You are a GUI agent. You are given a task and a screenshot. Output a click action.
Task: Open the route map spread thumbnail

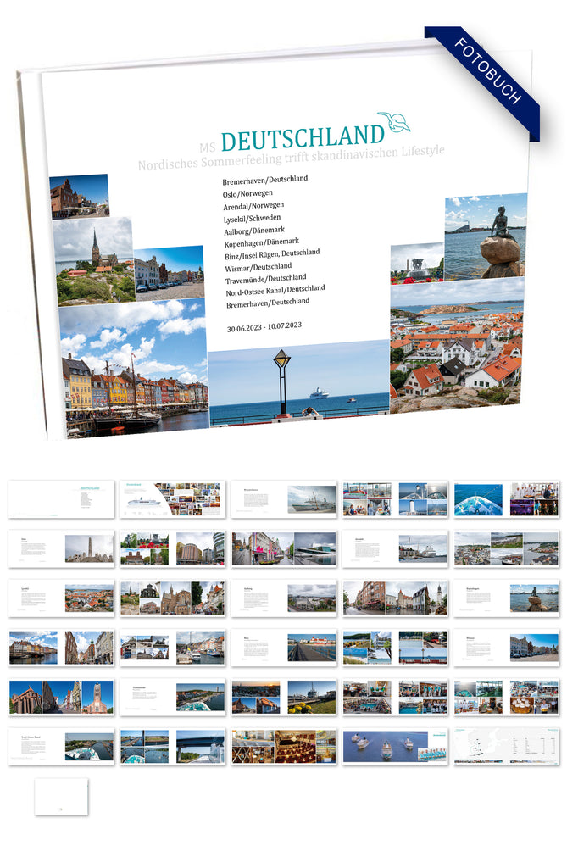(x=507, y=746)
